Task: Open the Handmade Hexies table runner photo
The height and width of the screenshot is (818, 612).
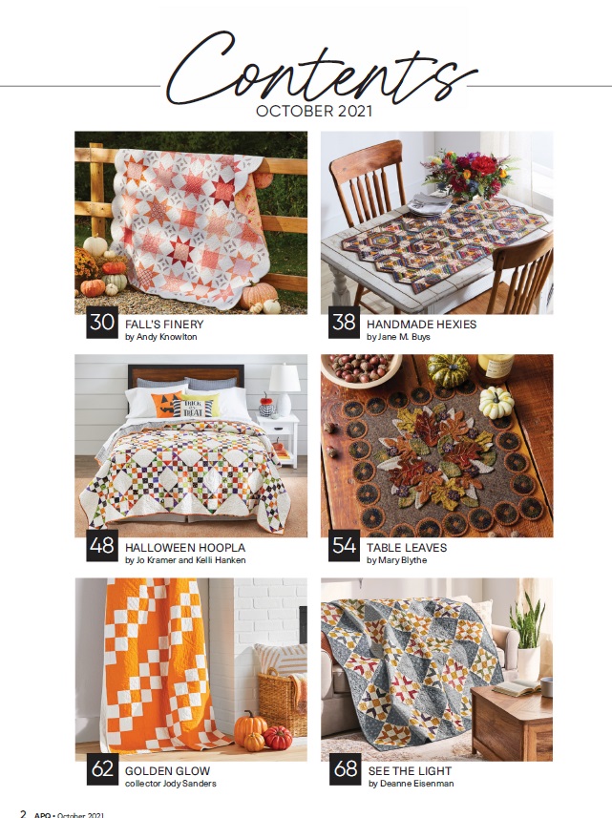Action: [x=436, y=222]
